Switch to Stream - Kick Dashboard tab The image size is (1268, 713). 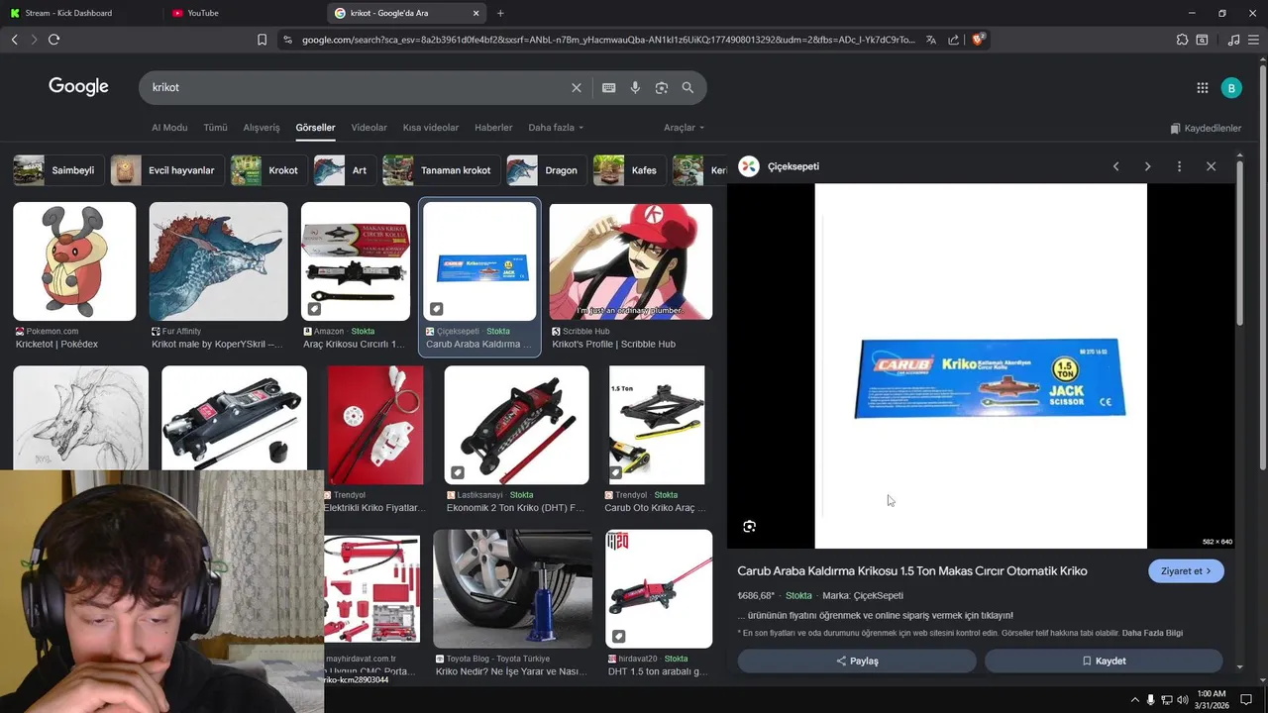tap(79, 13)
